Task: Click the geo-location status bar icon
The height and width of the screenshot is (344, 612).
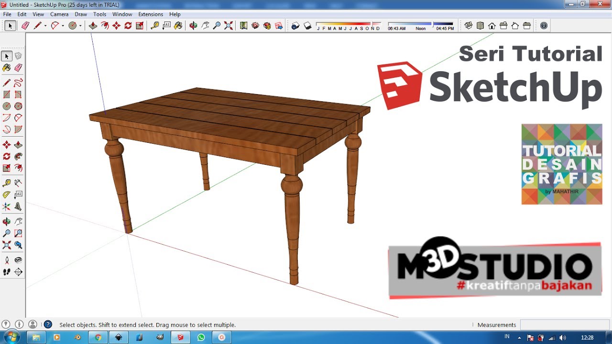Action: (6, 324)
